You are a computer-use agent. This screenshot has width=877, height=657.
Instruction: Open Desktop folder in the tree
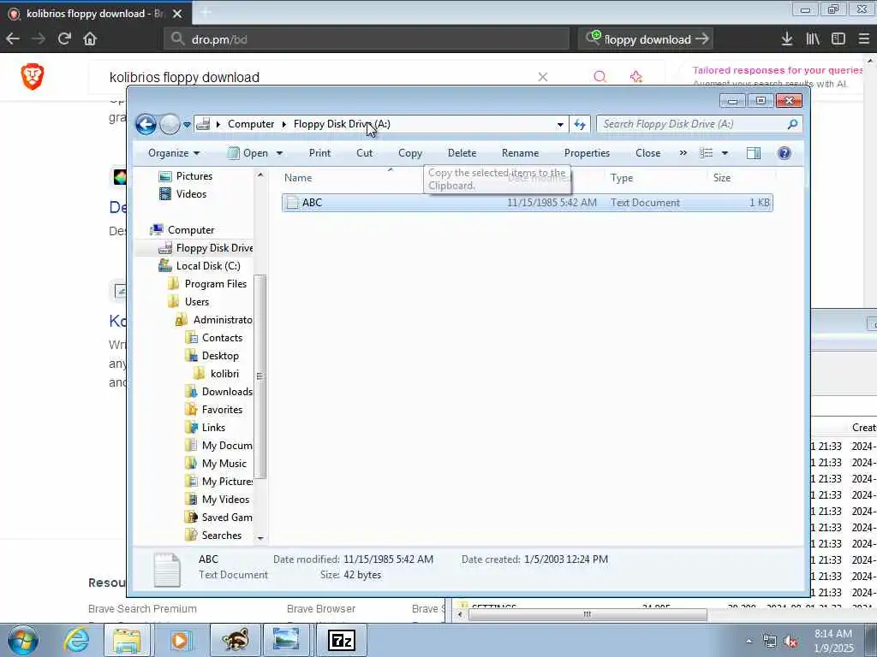point(220,356)
